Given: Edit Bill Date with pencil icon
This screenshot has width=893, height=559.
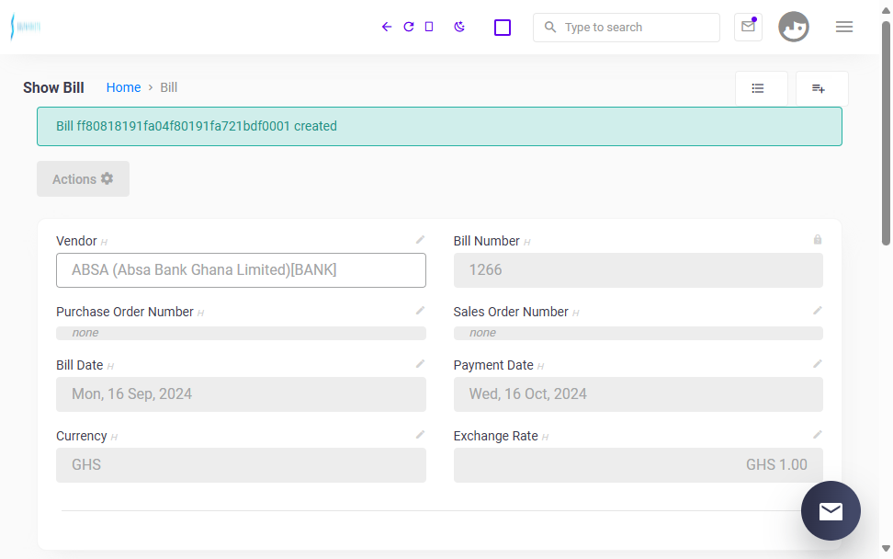Looking at the screenshot, I should pyautogui.click(x=420, y=363).
